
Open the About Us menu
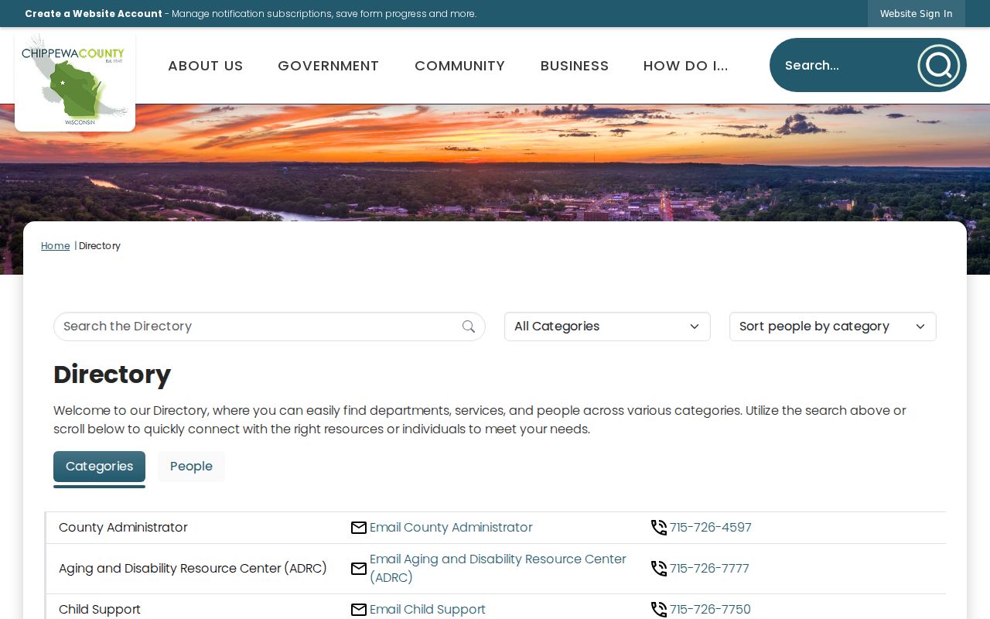tap(206, 66)
